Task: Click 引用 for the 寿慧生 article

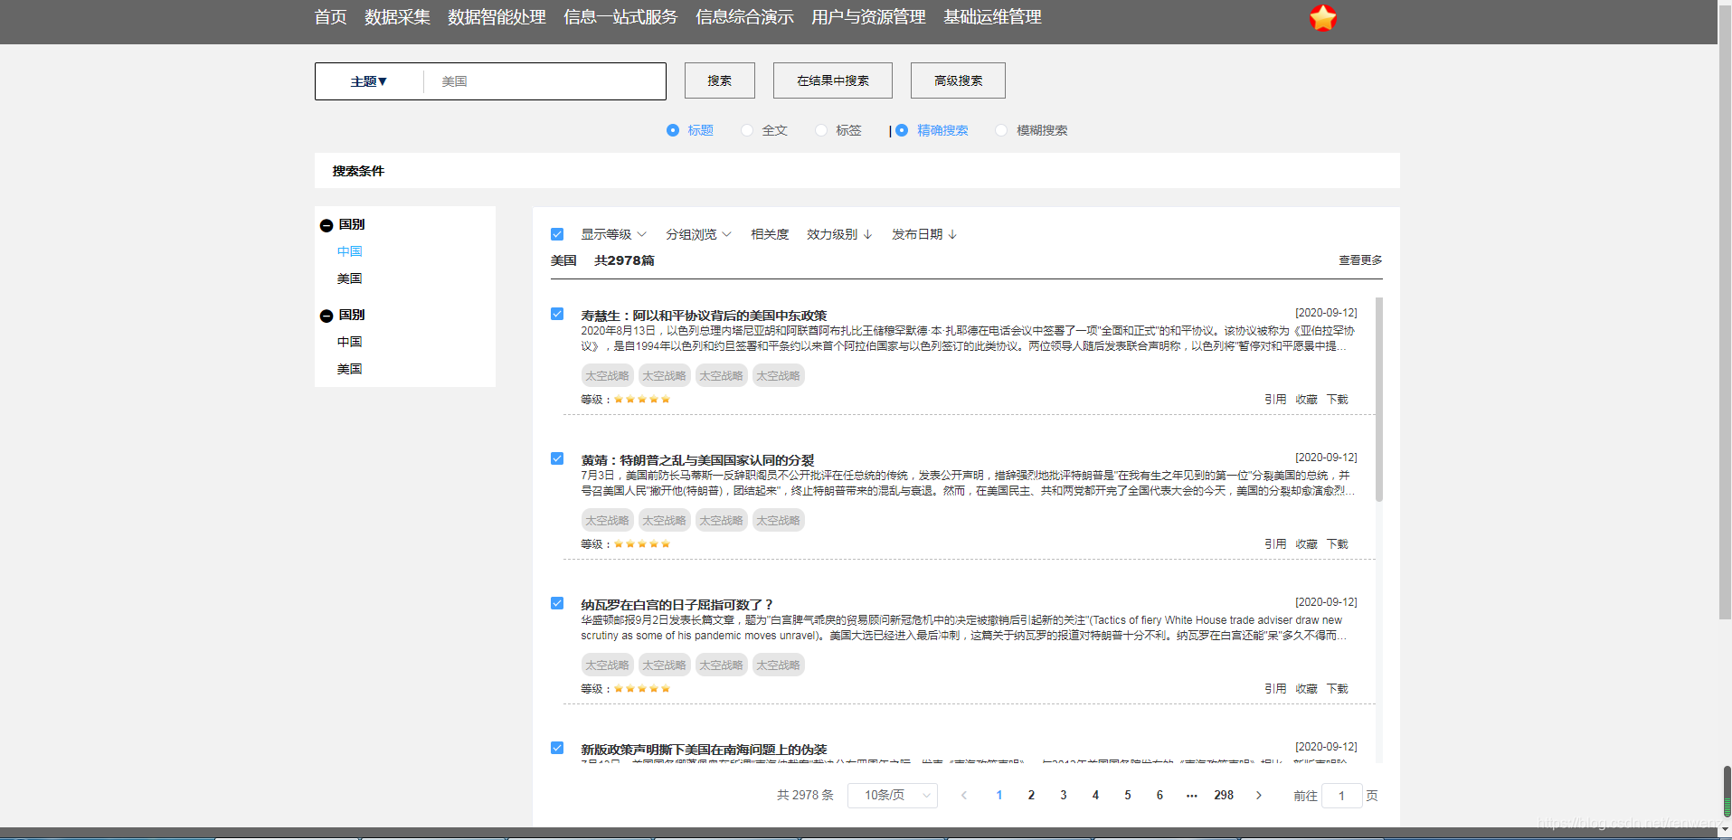Action: click(x=1275, y=400)
